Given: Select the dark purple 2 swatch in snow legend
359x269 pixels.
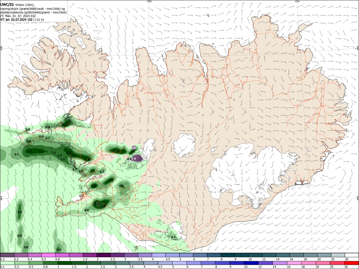Looking at the screenshot, I should 103,255.
